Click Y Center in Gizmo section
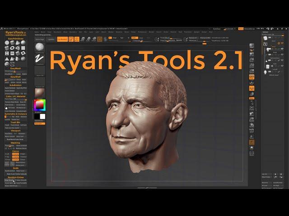Image resolution: width=289 pixels, height=216 pixels. point(15,157)
